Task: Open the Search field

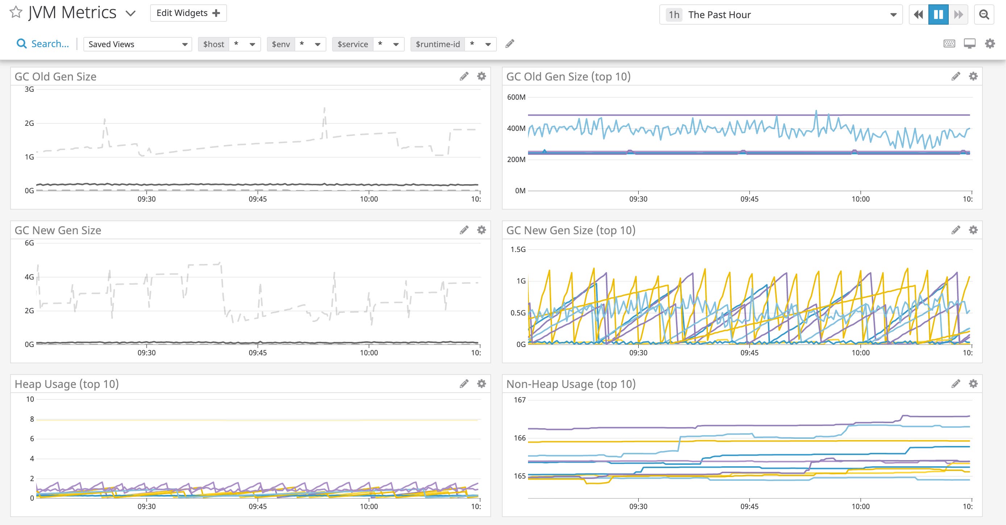Action: [x=42, y=44]
